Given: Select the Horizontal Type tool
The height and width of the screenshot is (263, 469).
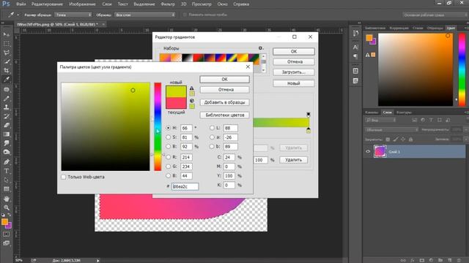Looking at the screenshot, I should [7, 171].
